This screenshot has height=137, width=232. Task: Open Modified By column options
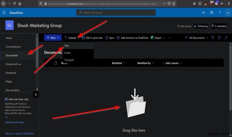pyautogui.click(x=145, y=63)
